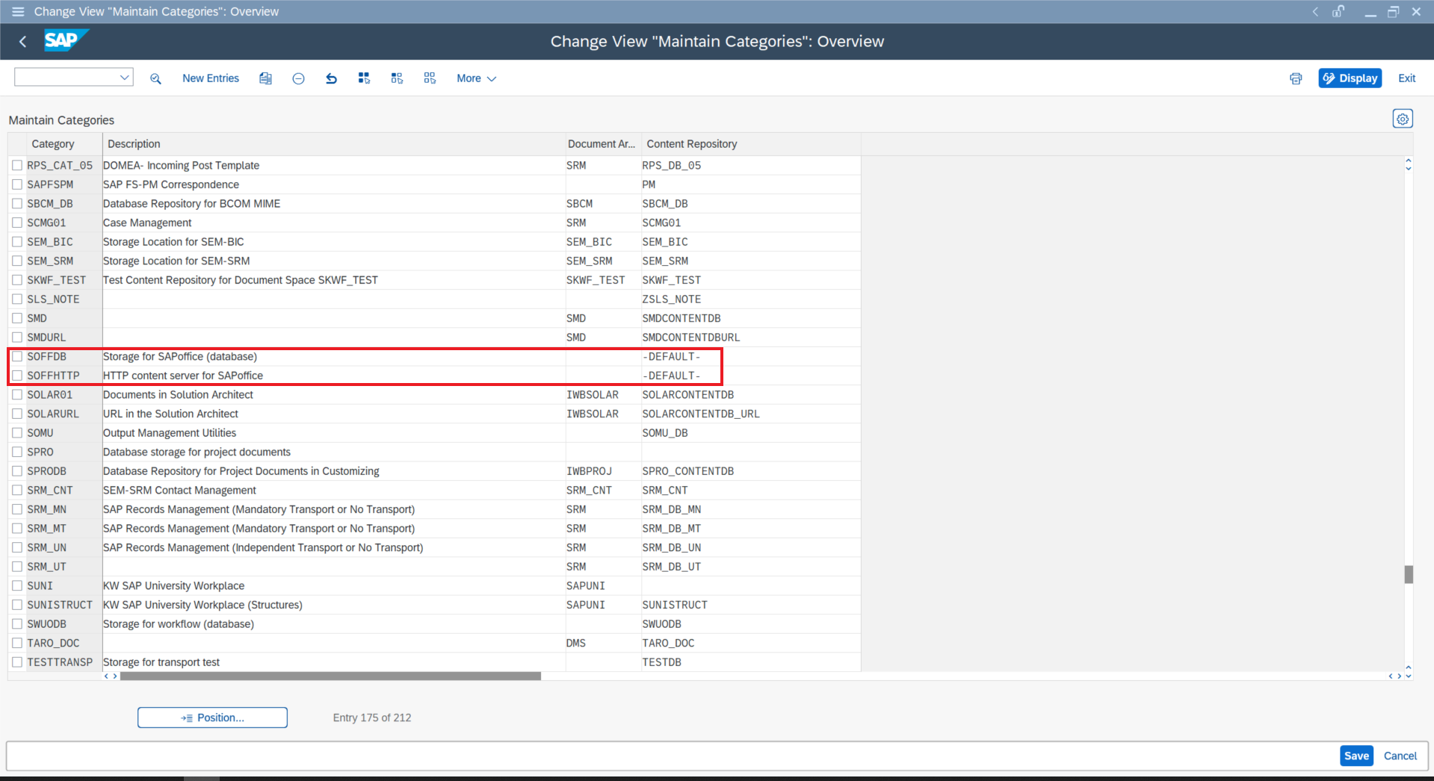Image resolution: width=1434 pixels, height=781 pixels.
Task: Click the Position... button
Action: pyautogui.click(x=212, y=717)
